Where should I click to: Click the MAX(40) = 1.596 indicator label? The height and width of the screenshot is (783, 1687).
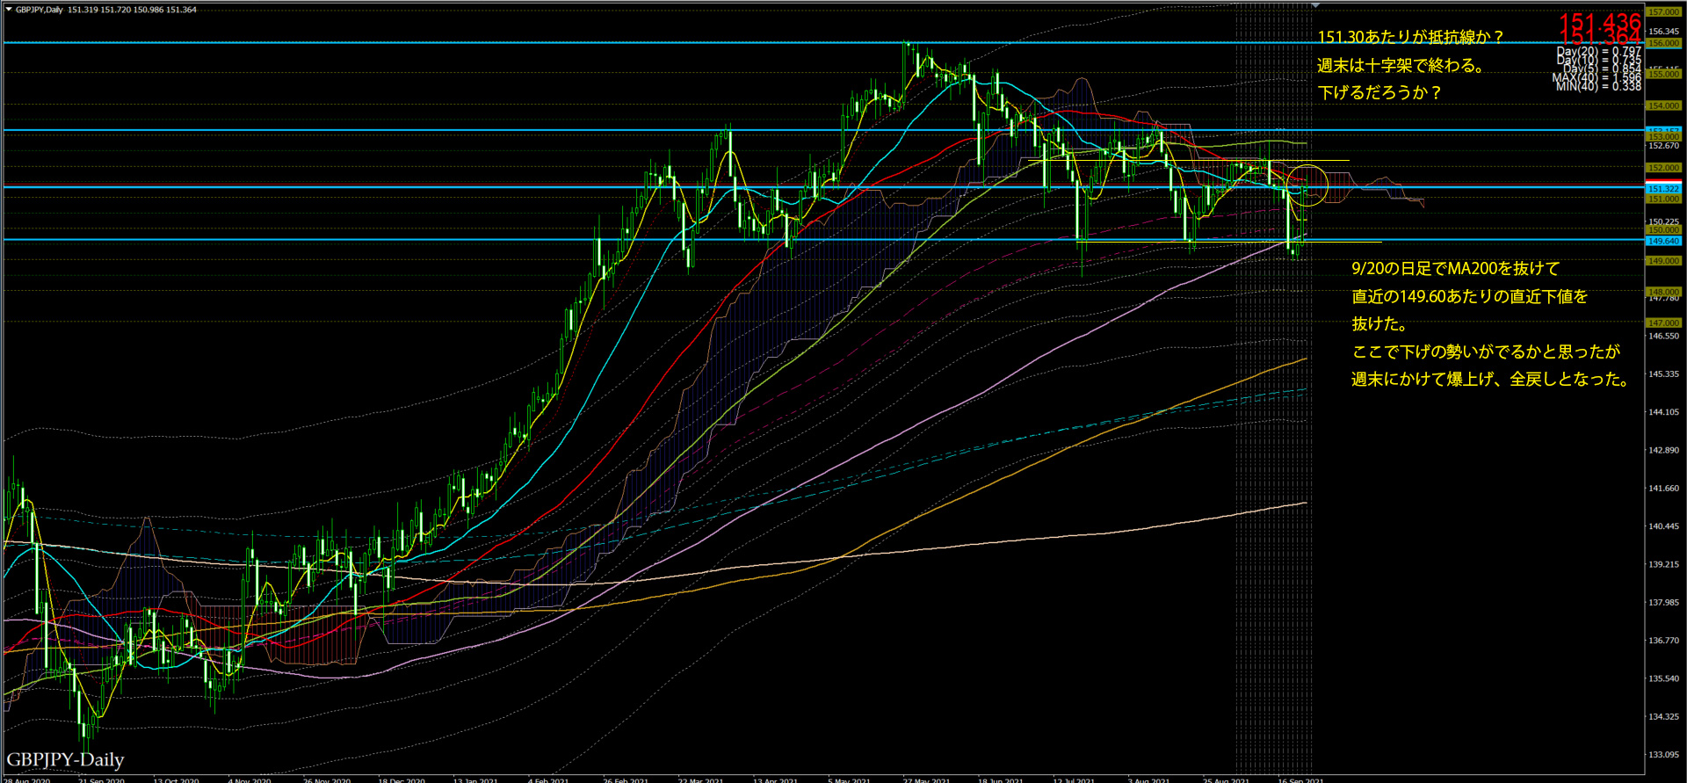pyautogui.click(x=1596, y=78)
